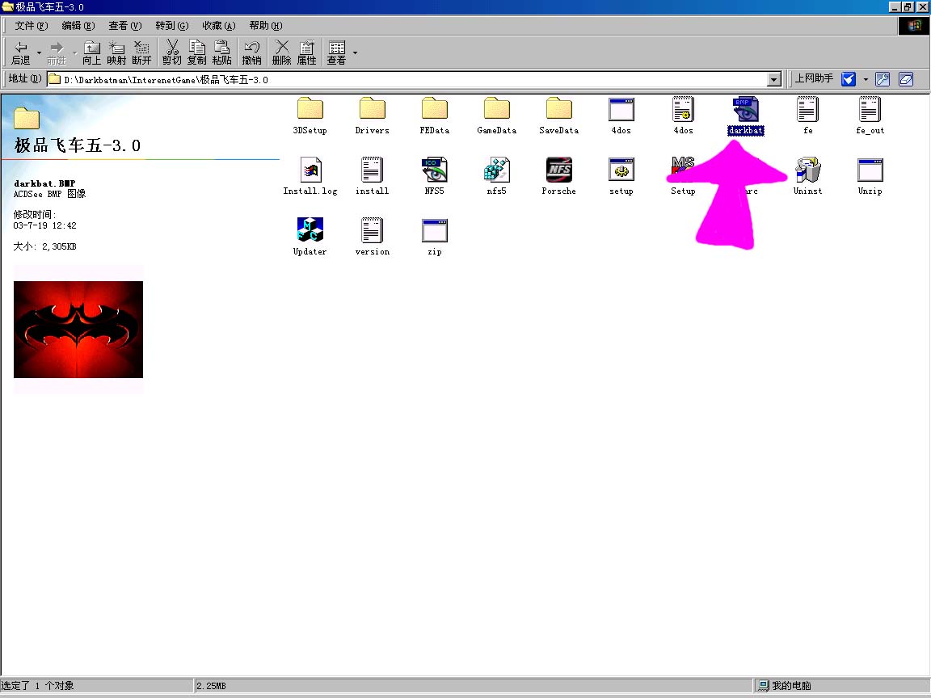Viewport: 931px width, 698px height.
Task: Go back with the 后退 button
Action: pyautogui.click(x=21, y=53)
